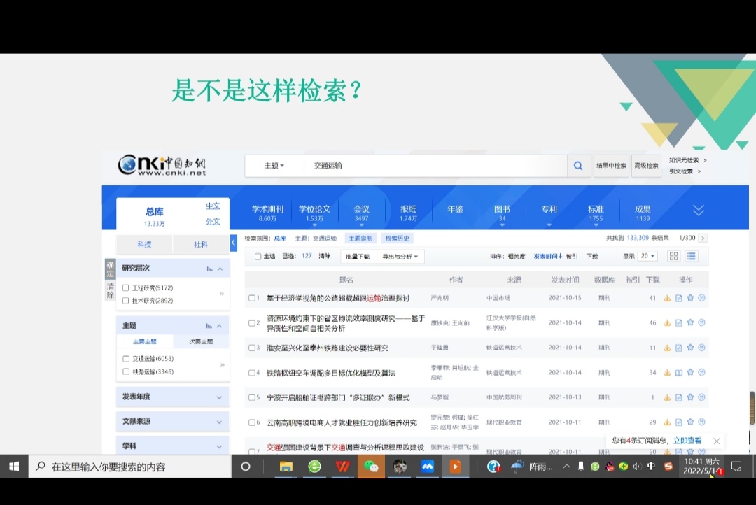
Task: Click the 交通运输 search input field
Action: (x=434, y=166)
